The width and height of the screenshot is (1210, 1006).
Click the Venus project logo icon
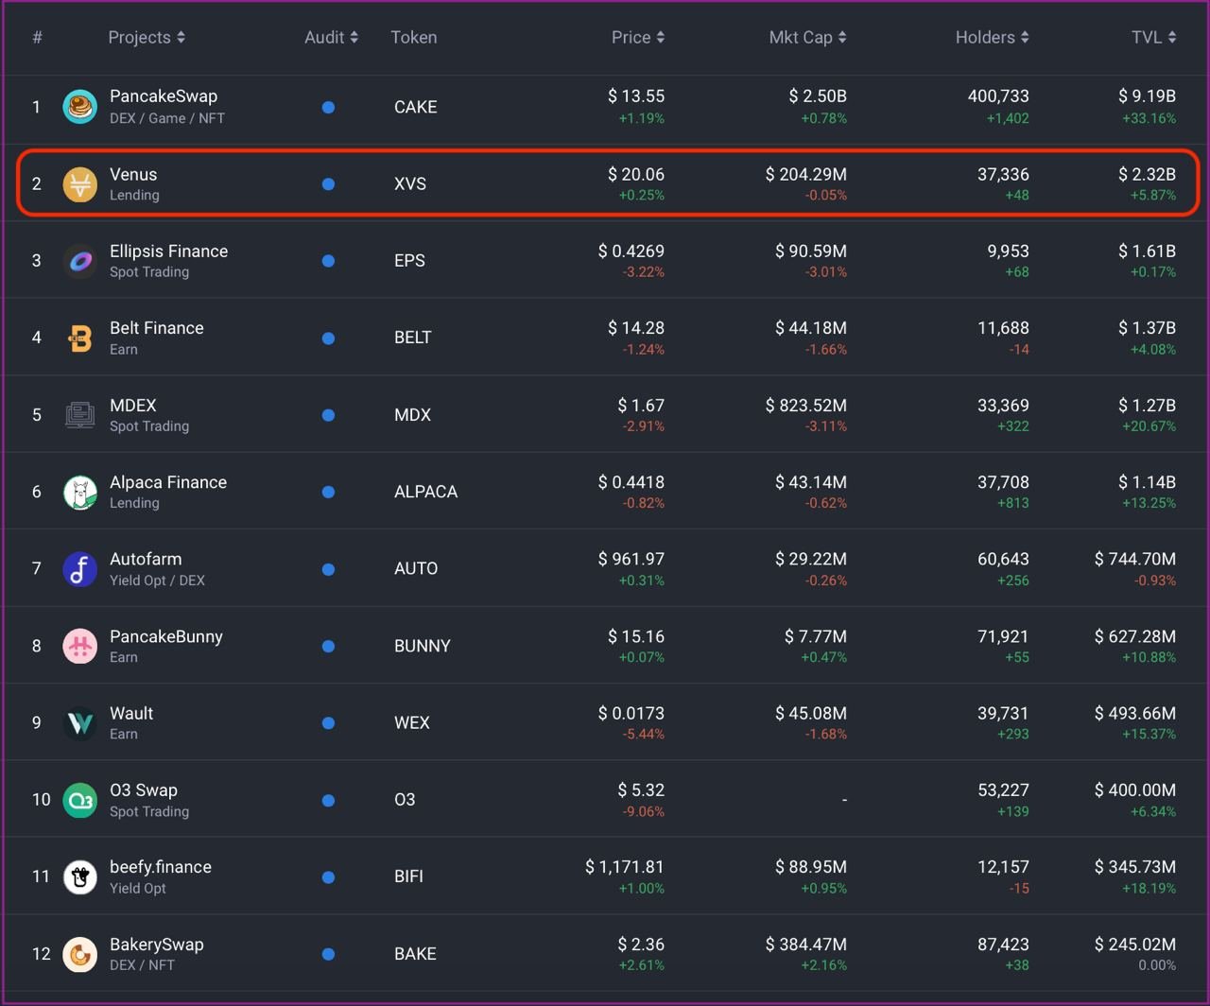[79, 184]
